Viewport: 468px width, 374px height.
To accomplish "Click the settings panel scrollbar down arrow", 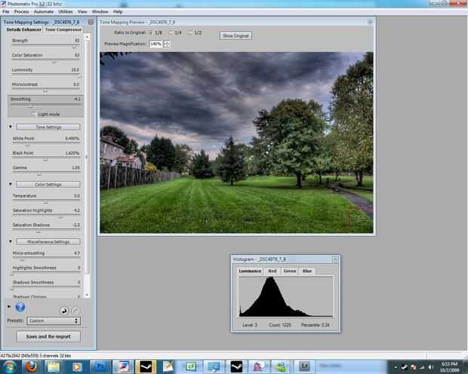I will pyautogui.click(x=87, y=295).
